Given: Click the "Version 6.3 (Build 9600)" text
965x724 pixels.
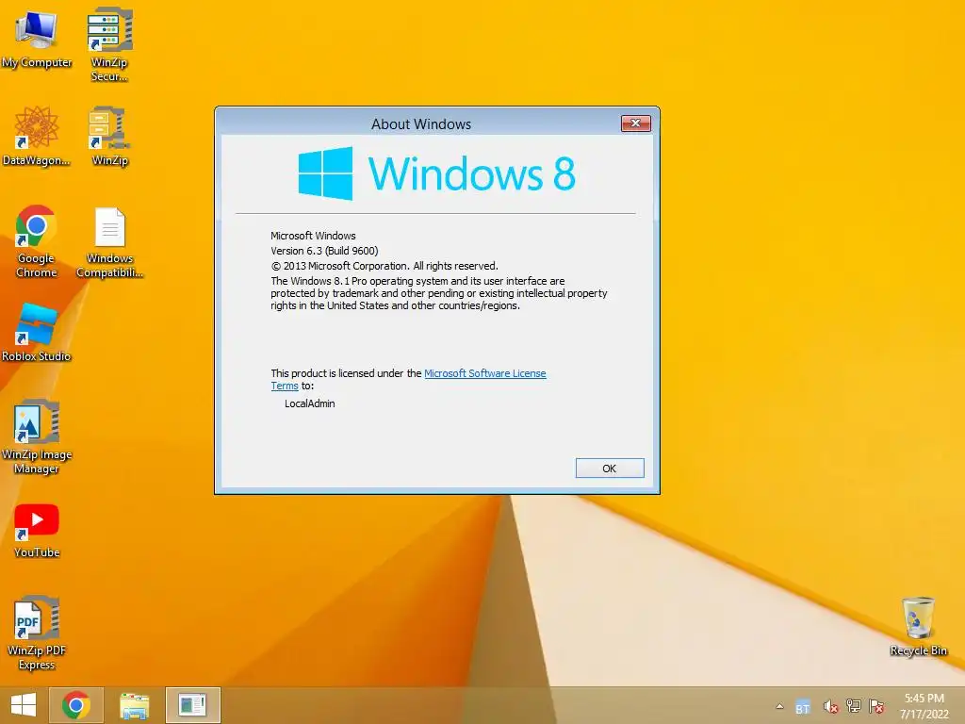Looking at the screenshot, I should tap(324, 251).
